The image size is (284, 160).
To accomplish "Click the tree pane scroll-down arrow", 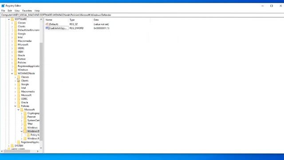I will coord(41,148).
